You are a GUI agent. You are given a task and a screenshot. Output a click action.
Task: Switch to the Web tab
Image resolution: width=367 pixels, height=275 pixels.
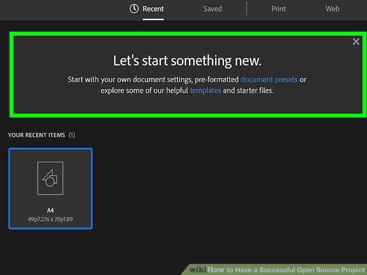pos(332,9)
